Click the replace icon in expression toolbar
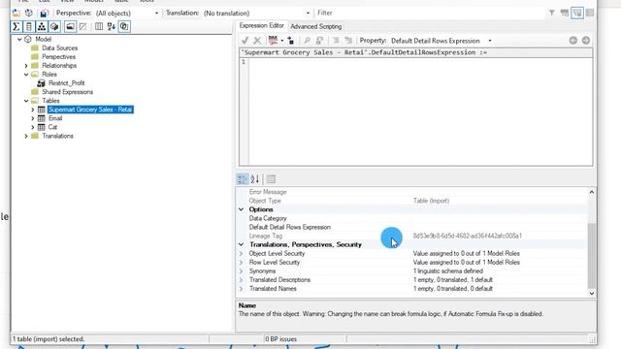Image resolution: width=621 pixels, height=349 pixels. [x=319, y=41]
